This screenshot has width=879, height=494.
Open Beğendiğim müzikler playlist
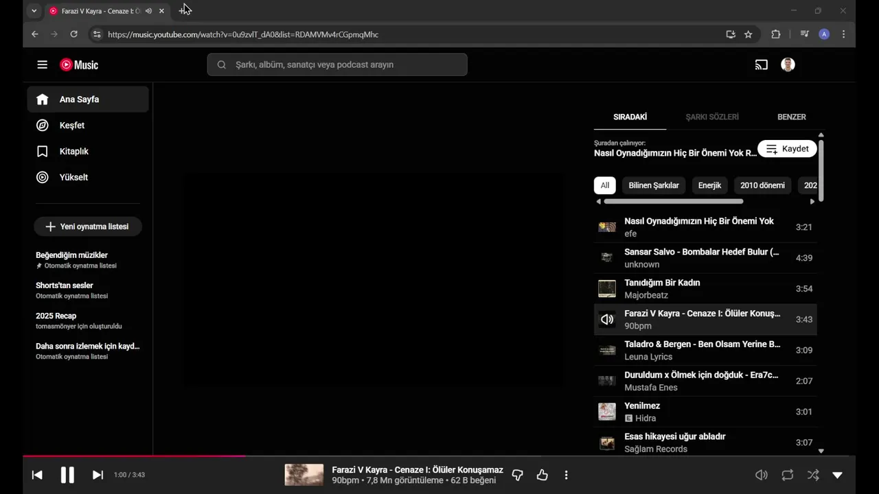(88, 260)
